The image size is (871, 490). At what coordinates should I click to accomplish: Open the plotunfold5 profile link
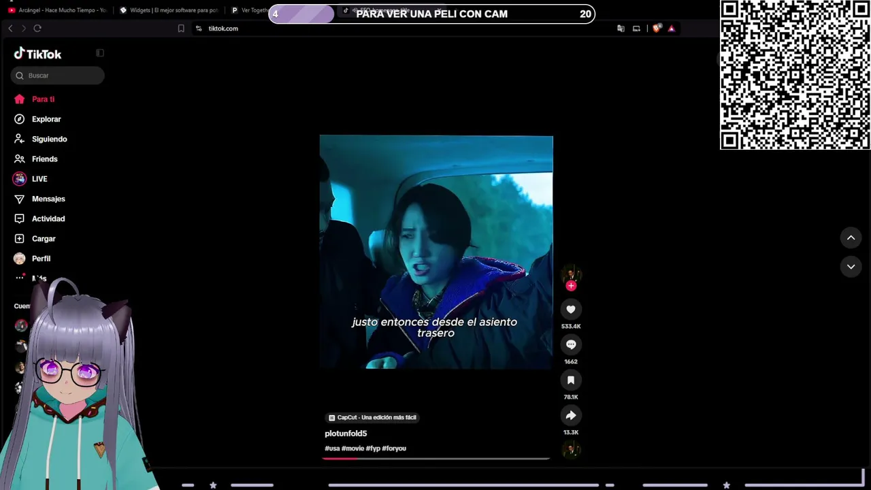pyautogui.click(x=346, y=434)
